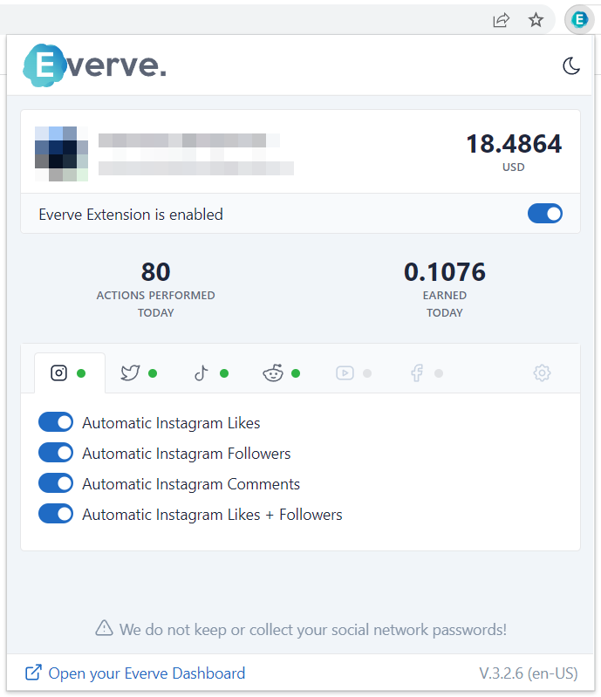The height and width of the screenshot is (697, 601).
Task: Open the Instagram tab
Action: (59, 373)
